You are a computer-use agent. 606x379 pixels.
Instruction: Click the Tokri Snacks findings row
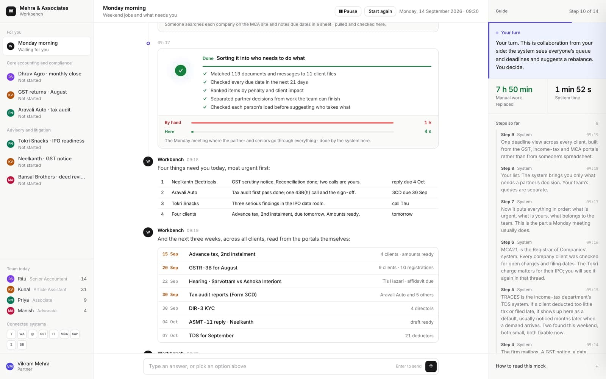(x=298, y=204)
